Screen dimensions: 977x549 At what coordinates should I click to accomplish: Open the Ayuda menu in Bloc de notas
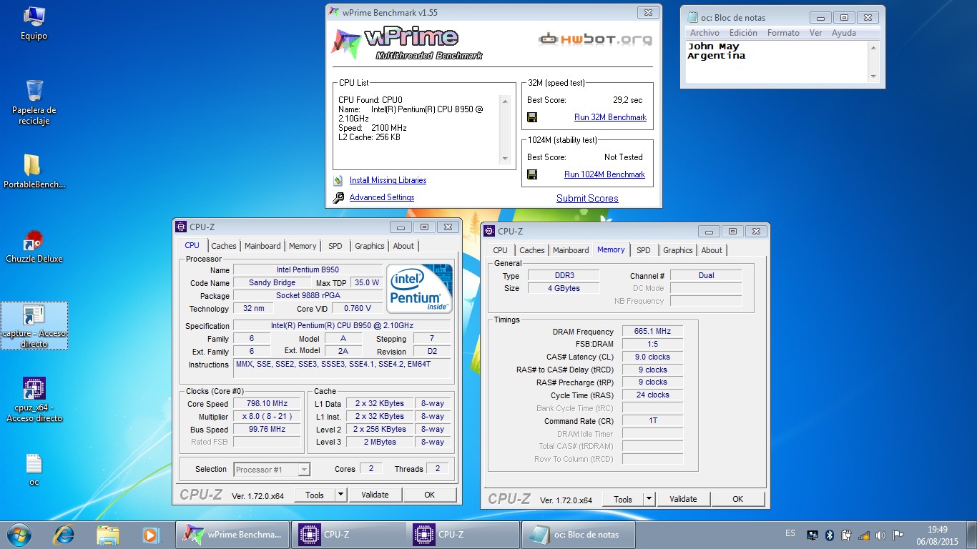(844, 33)
